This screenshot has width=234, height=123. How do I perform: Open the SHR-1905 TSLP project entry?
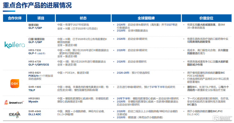35,89
